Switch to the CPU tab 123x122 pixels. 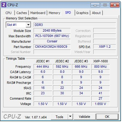(x=9, y=13)
